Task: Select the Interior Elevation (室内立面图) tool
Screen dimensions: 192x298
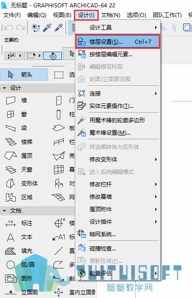Action: [x=75, y=292]
